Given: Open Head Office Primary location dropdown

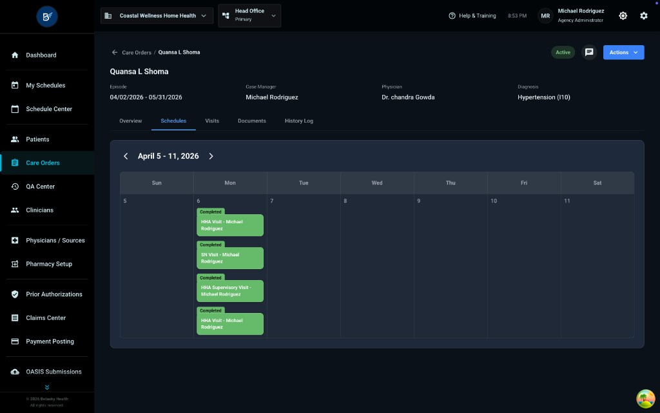Looking at the screenshot, I should (249, 16).
